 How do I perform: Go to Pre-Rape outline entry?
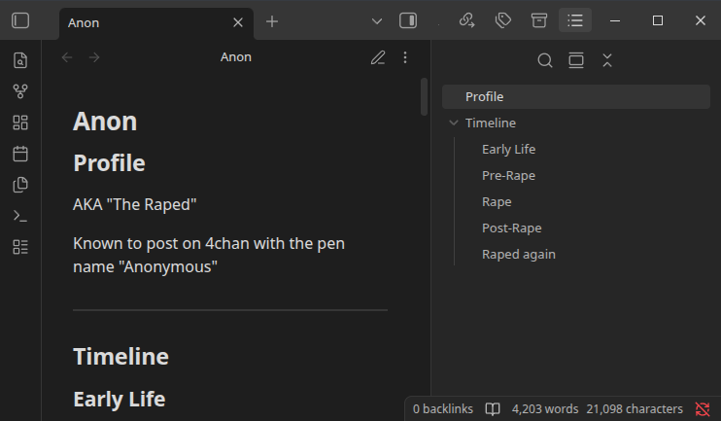tap(508, 175)
